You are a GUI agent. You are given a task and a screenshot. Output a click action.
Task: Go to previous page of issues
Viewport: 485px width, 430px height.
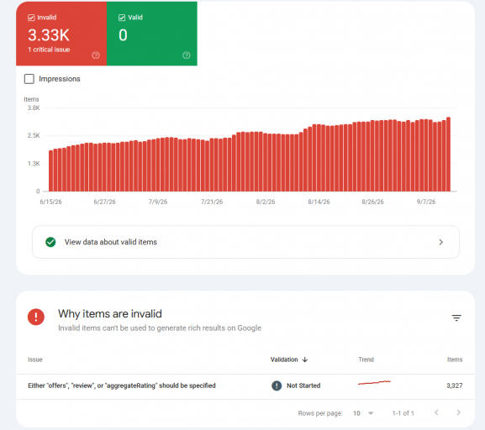pos(436,412)
